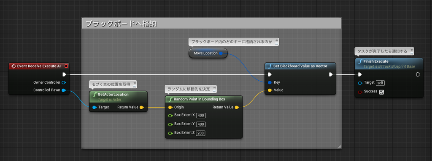
Task: Select the Set Blackboard Value as Vector node title
Action: [x=300, y=66]
